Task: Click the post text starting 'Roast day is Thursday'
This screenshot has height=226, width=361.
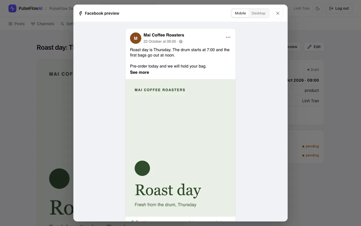Action: 180,53
